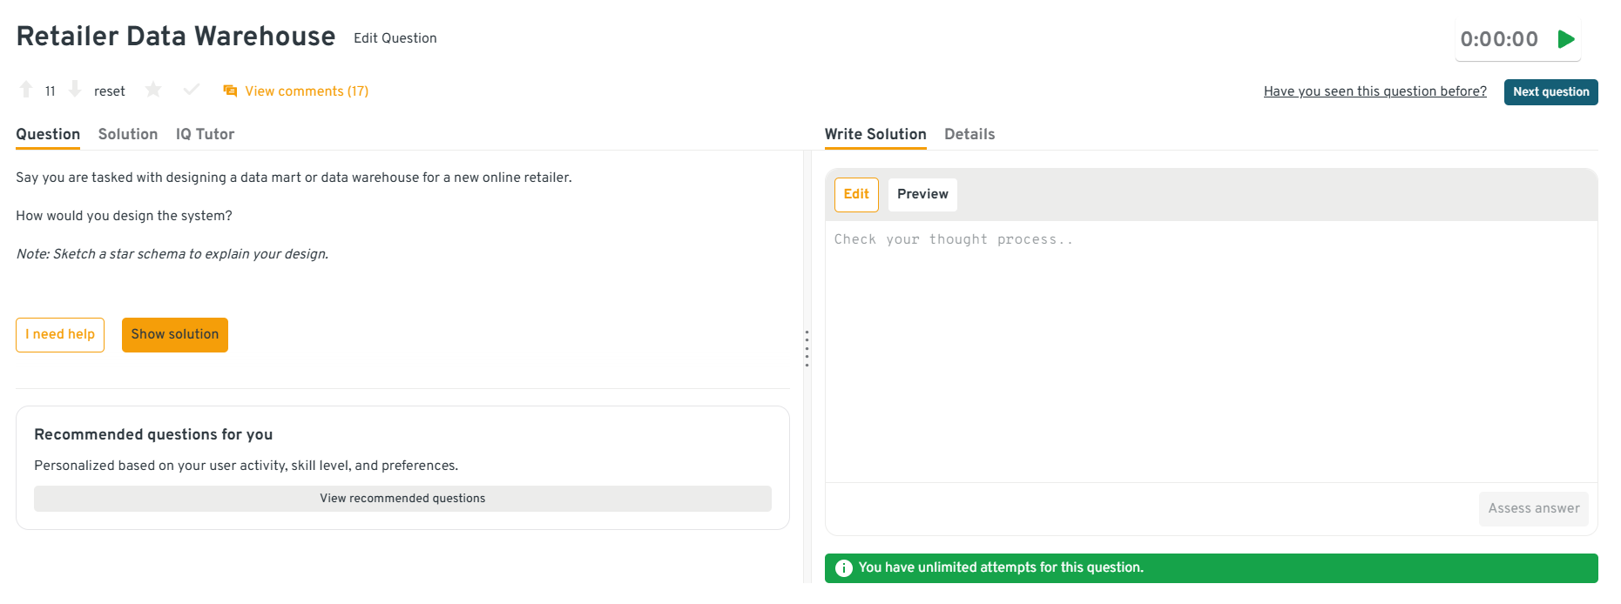Downvote the question with the down arrow
The width and height of the screenshot is (1621, 604).
[75, 90]
